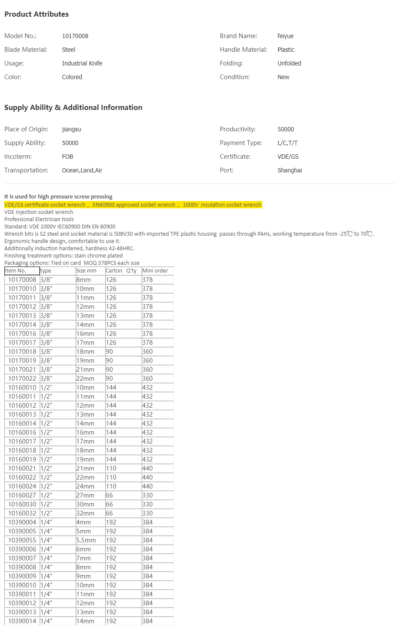Click the Industrial Knife usage value

(82, 63)
